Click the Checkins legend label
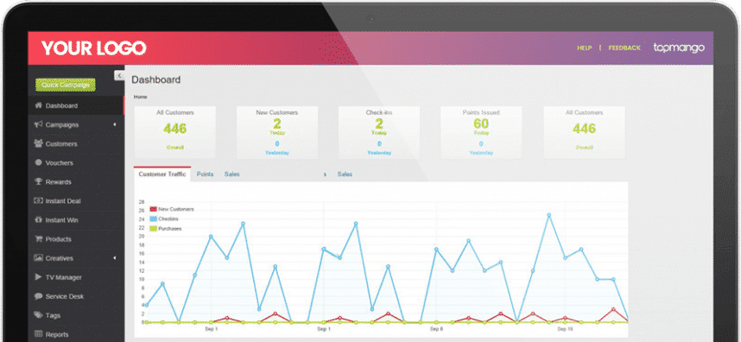Viewport: 741px width, 342px height. pos(168,218)
